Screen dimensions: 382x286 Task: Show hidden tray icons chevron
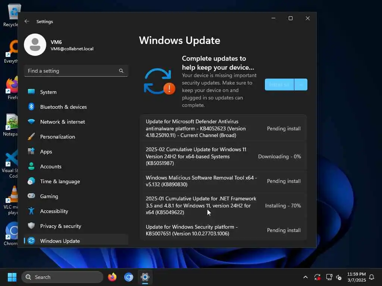(x=305, y=277)
